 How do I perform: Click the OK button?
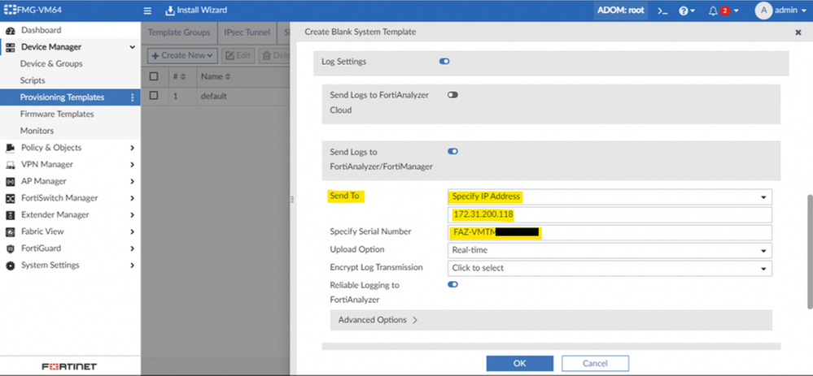[x=519, y=364]
